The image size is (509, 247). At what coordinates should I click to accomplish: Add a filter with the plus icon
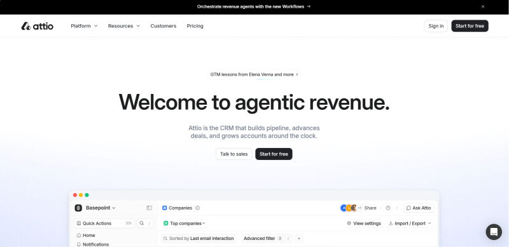299,238
